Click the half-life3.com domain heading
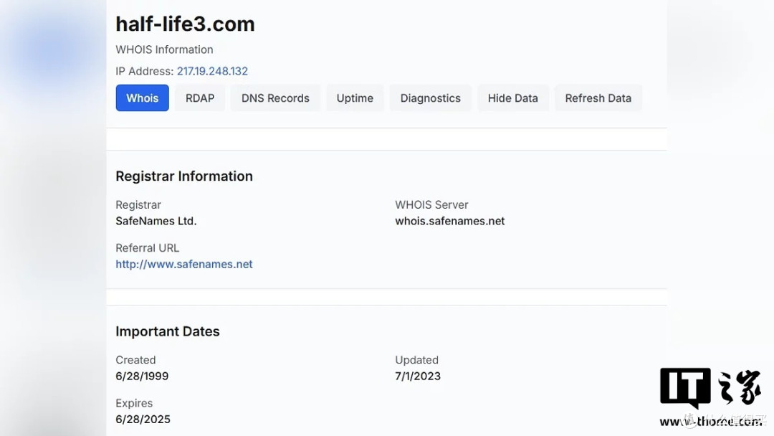 click(185, 24)
